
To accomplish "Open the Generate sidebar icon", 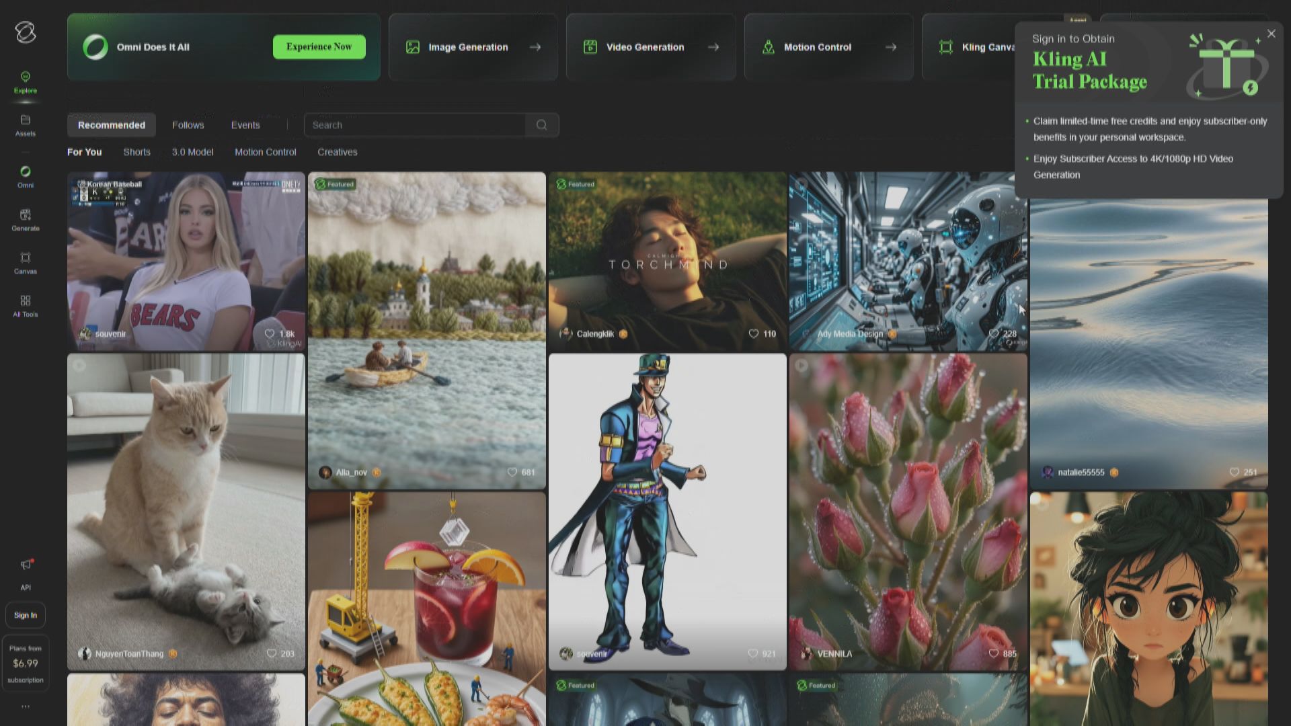I will pos(26,214).
